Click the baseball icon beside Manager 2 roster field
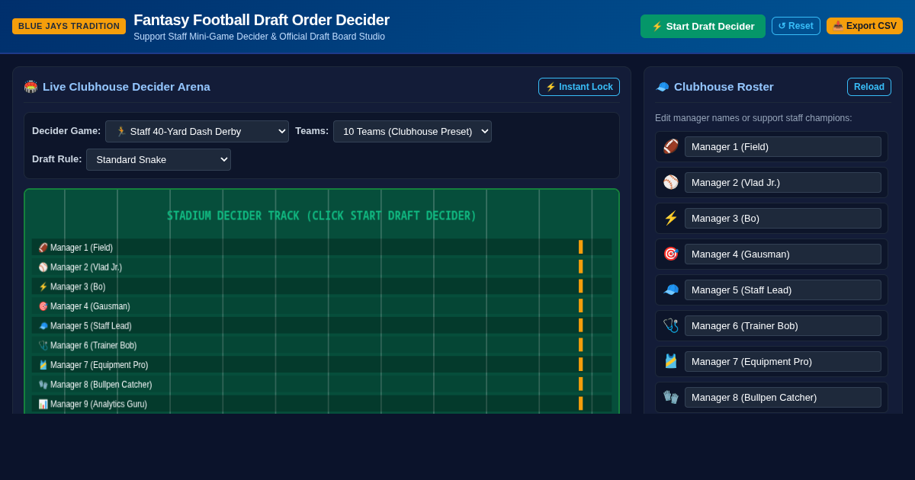The width and height of the screenshot is (915, 480). [x=671, y=182]
